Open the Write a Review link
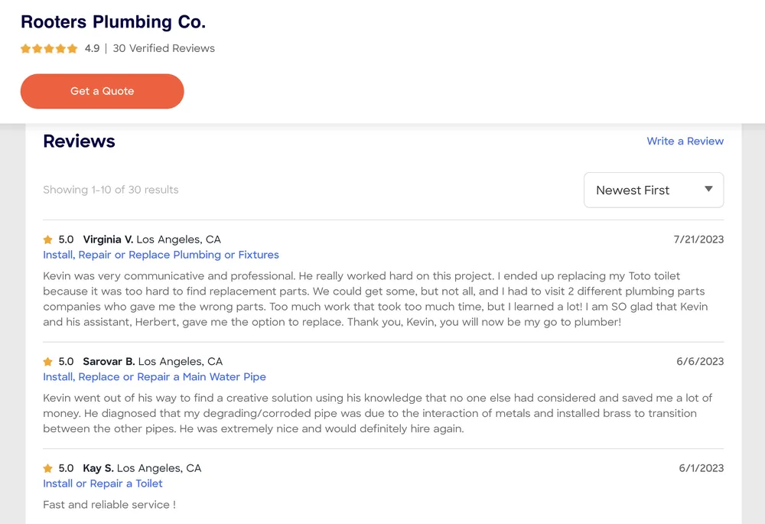This screenshot has width=765, height=524. click(685, 141)
